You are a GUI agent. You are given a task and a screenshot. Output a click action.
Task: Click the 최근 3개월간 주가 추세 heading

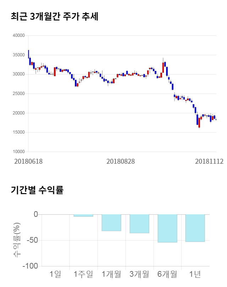[55, 17]
